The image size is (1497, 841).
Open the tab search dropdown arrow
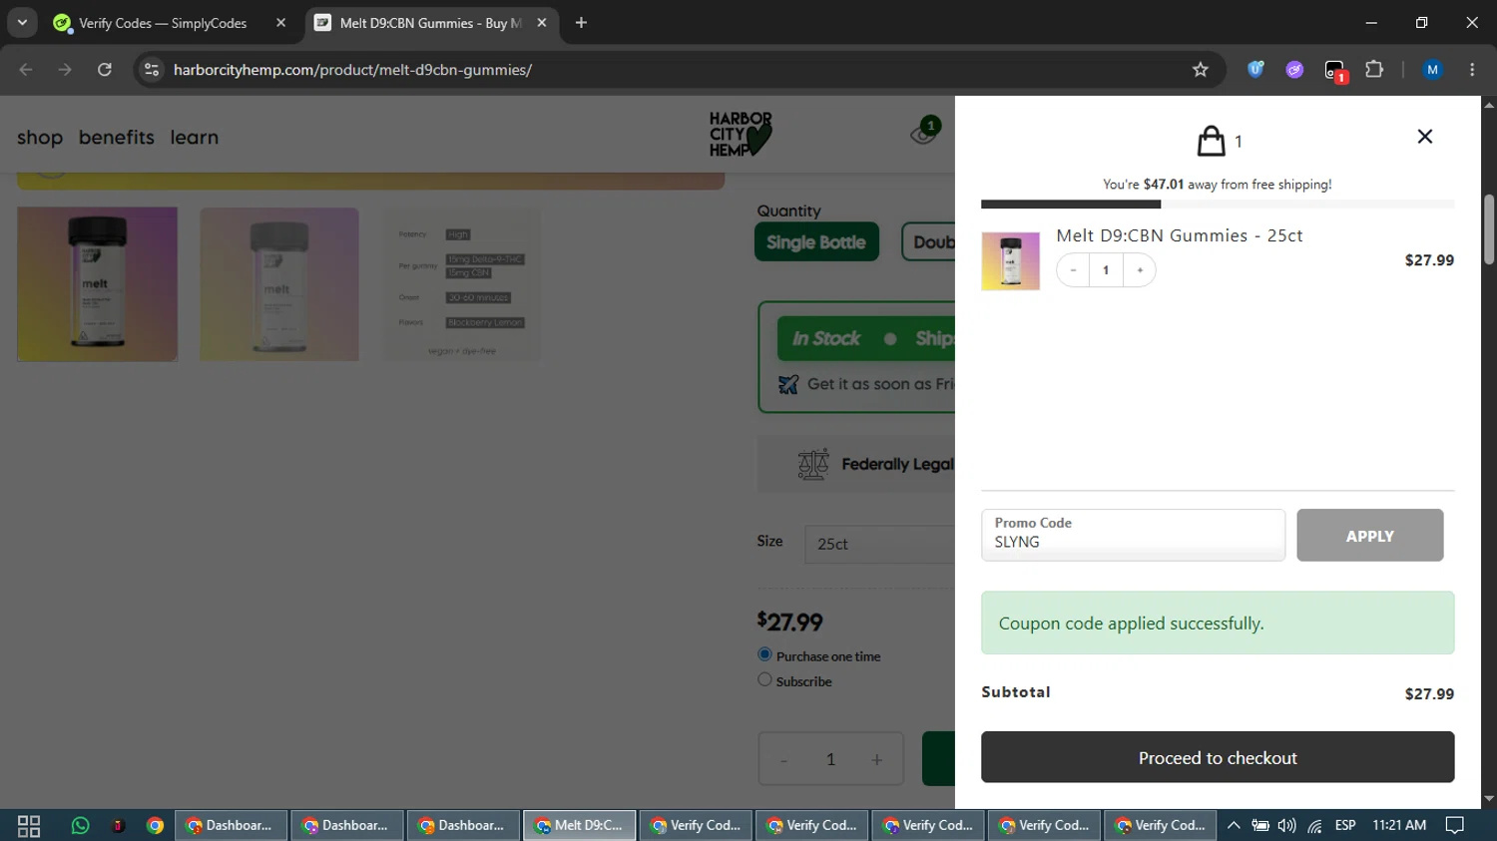(x=22, y=23)
